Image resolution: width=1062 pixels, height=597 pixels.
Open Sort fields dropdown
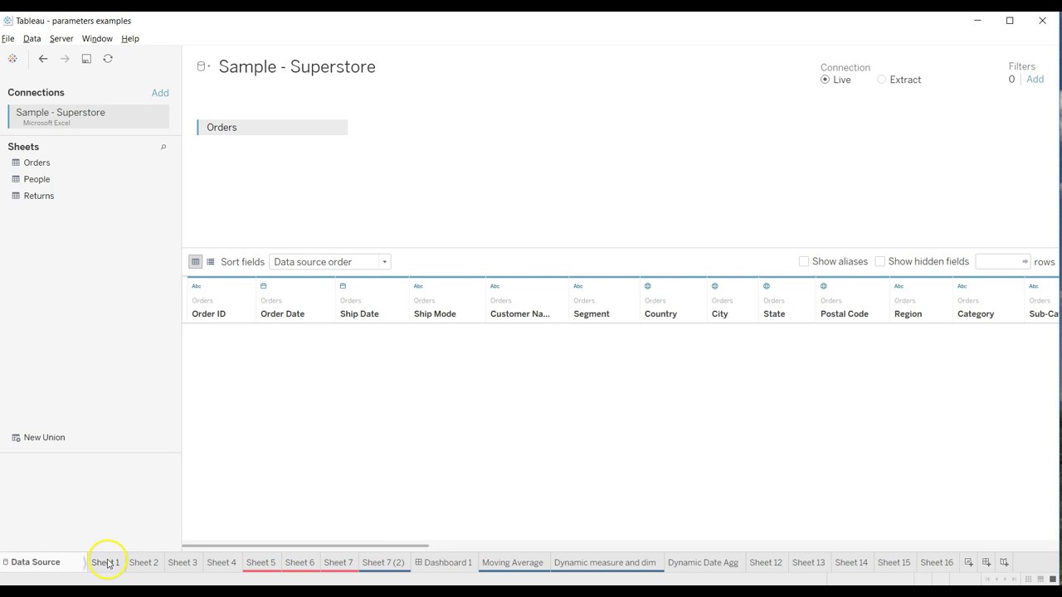coord(329,262)
